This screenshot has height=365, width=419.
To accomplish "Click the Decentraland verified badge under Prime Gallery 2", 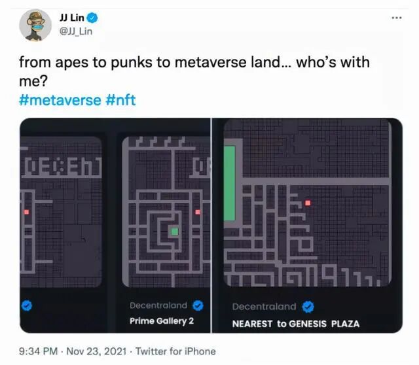I will pos(198,305).
